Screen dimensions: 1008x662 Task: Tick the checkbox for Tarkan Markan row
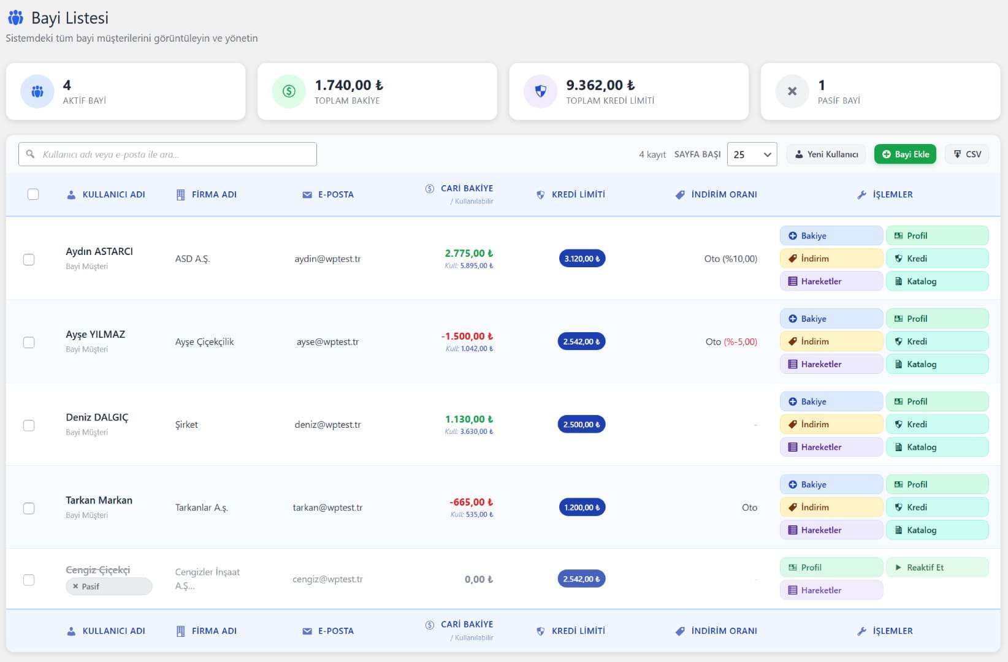coord(29,508)
